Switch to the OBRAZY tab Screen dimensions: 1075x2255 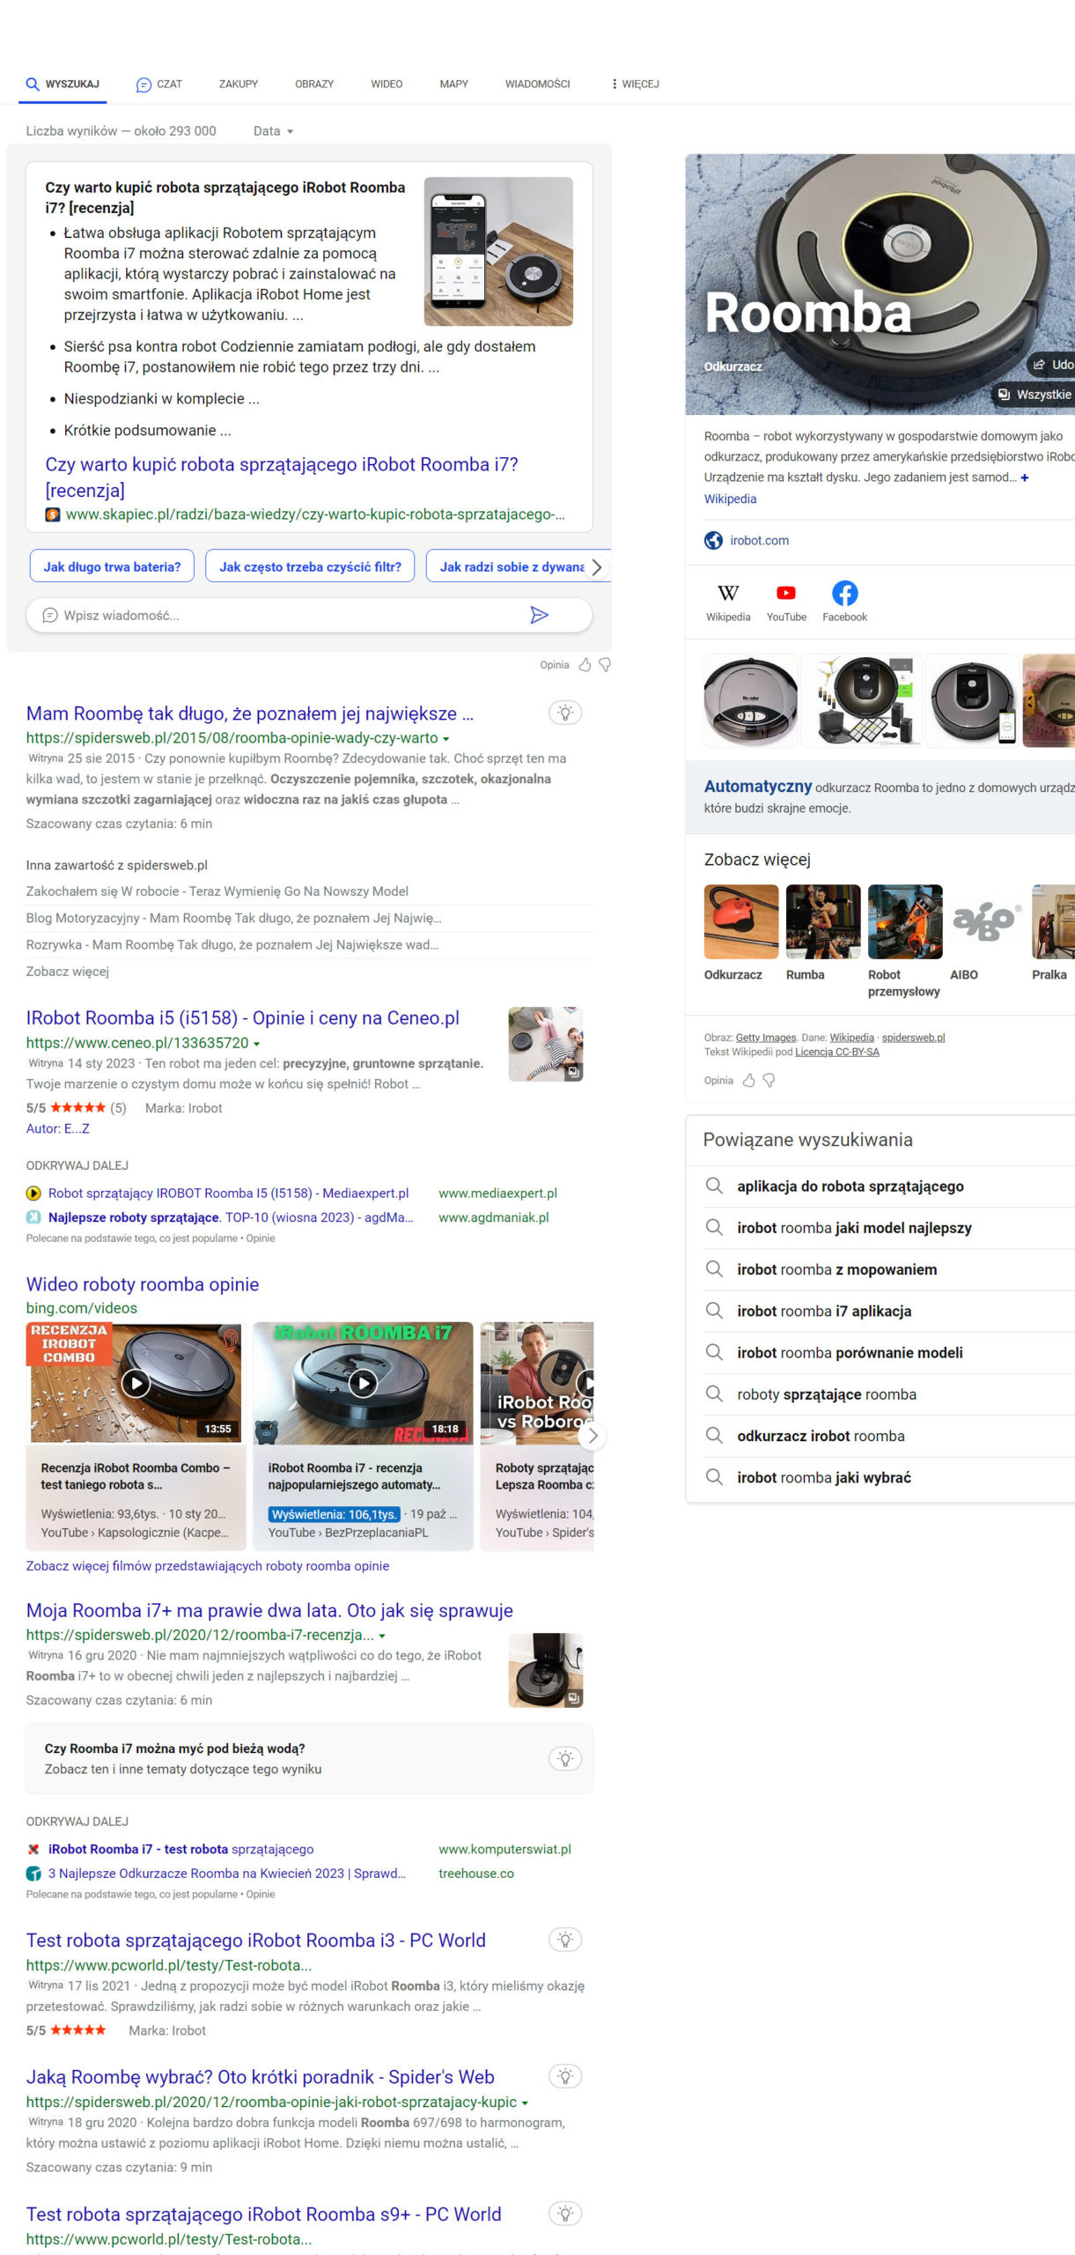coord(314,85)
